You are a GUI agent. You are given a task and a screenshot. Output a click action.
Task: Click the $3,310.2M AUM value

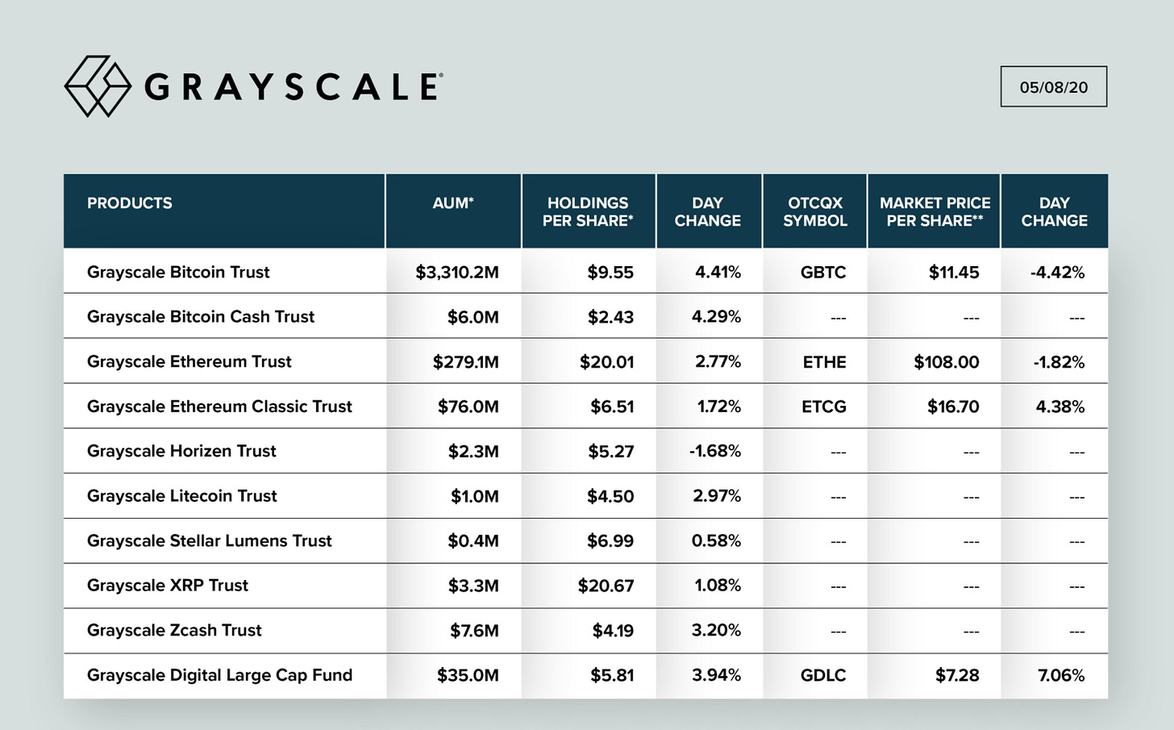click(457, 273)
